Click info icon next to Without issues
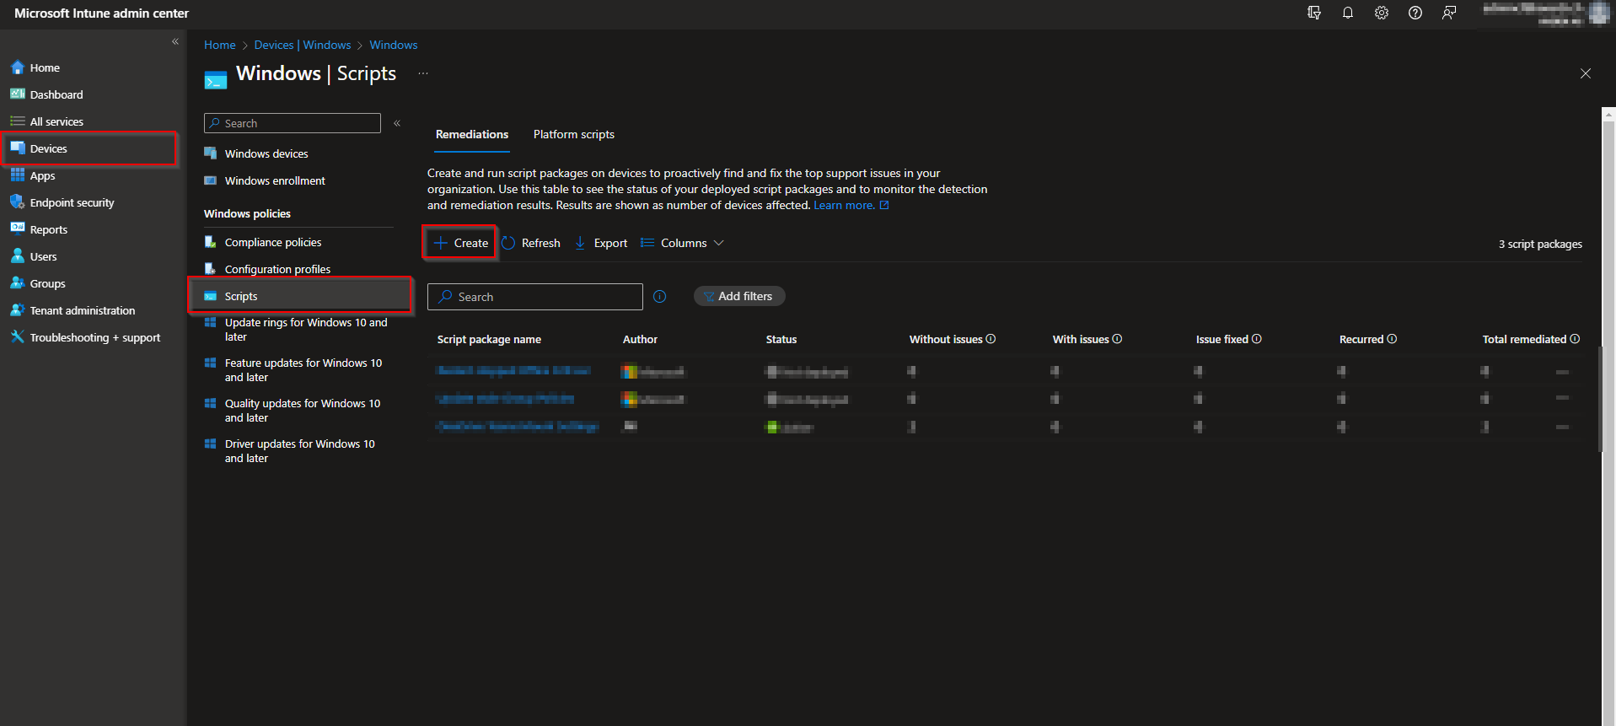Image resolution: width=1616 pixels, height=726 pixels. 991,339
